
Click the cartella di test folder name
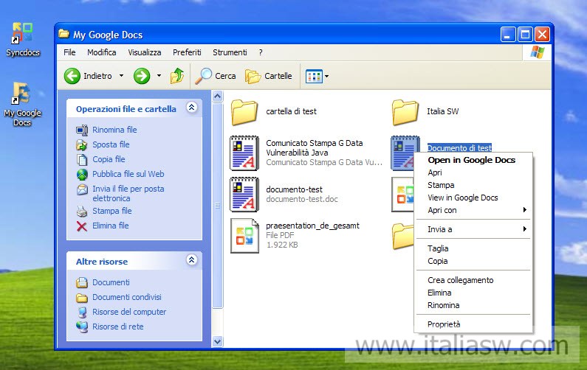[291, 111]
